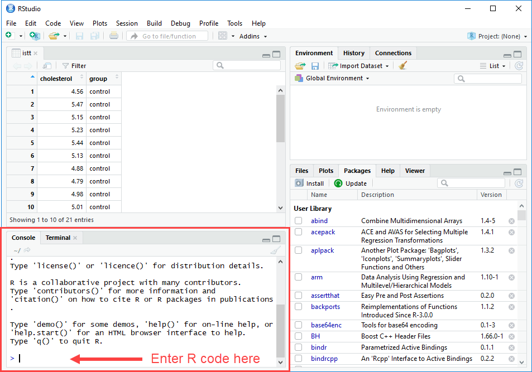The image size is (532, 372).
Task: Refresh the package list
Action: 519,183
